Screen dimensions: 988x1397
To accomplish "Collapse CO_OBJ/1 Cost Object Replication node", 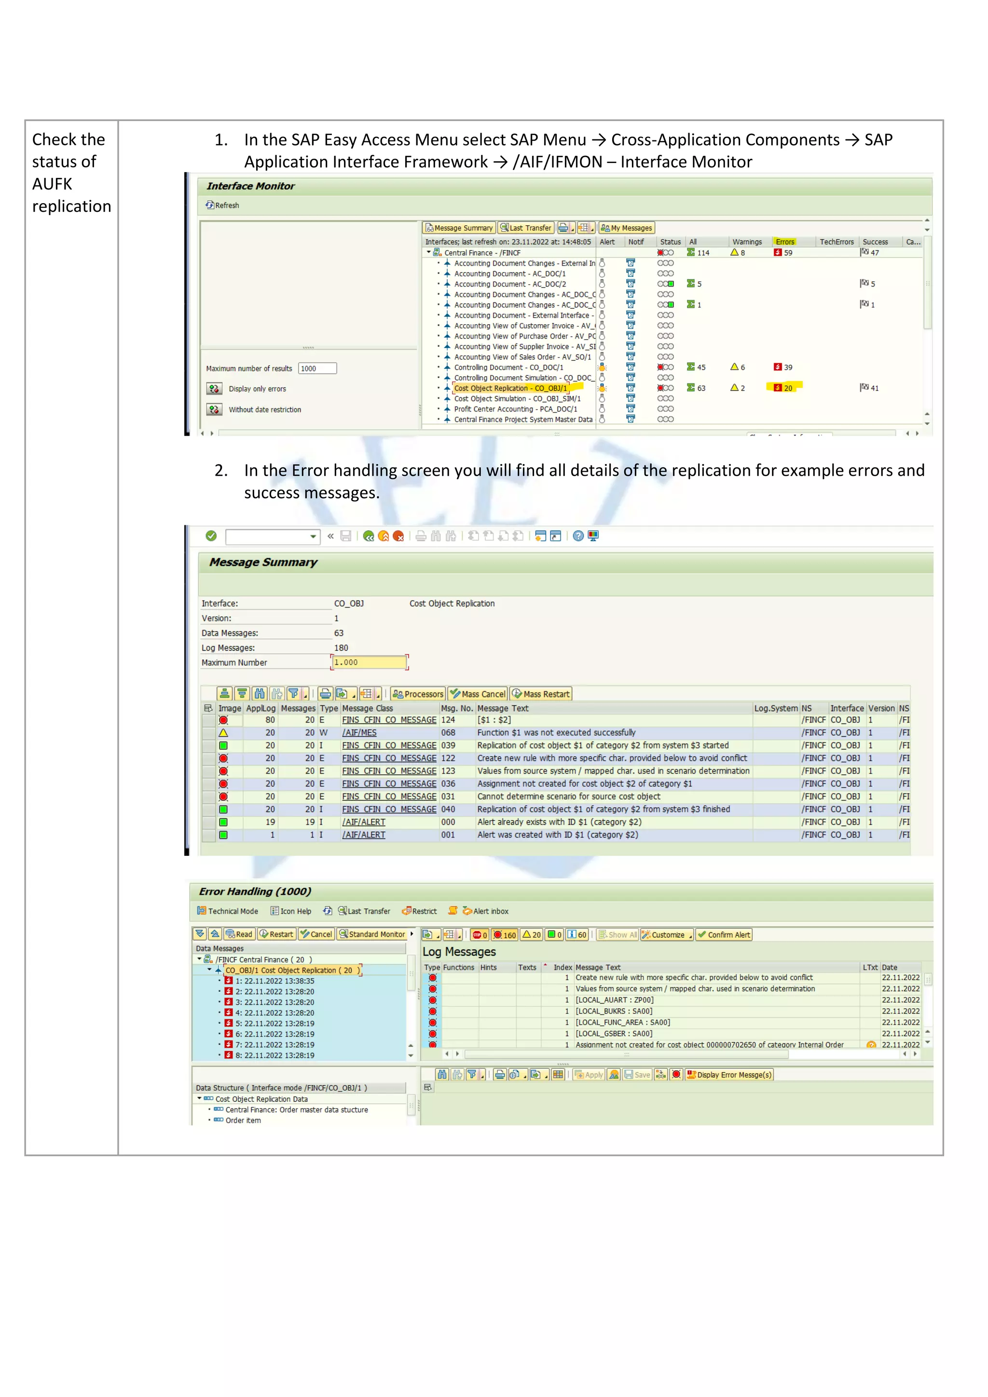I will click(209, 970).
